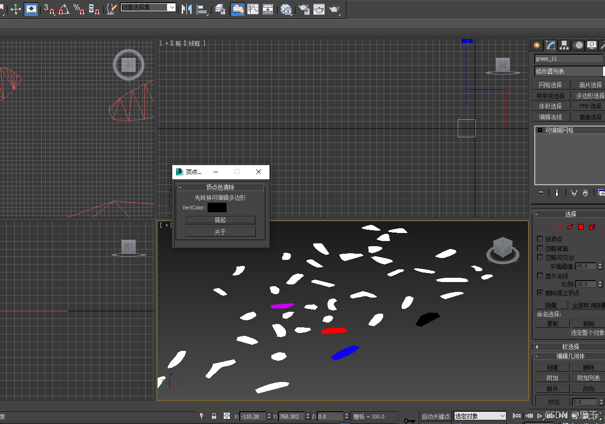This screenshot has width=605, height=424.
Task: Click make unique icon in stack
Action: point(574,192)
